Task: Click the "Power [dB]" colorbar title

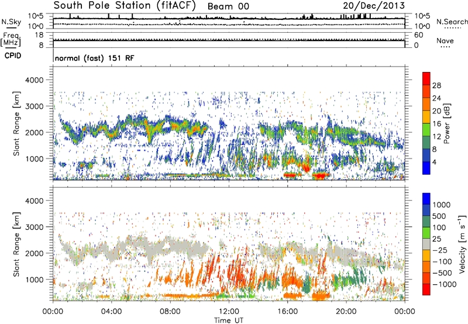Action: click(446, 123)
